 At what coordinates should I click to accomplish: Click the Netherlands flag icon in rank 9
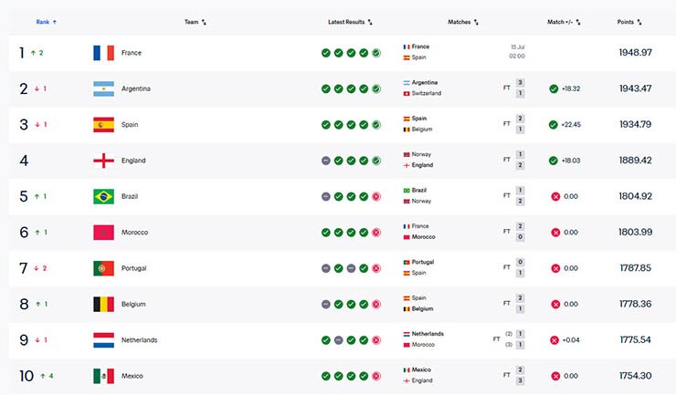103,340
